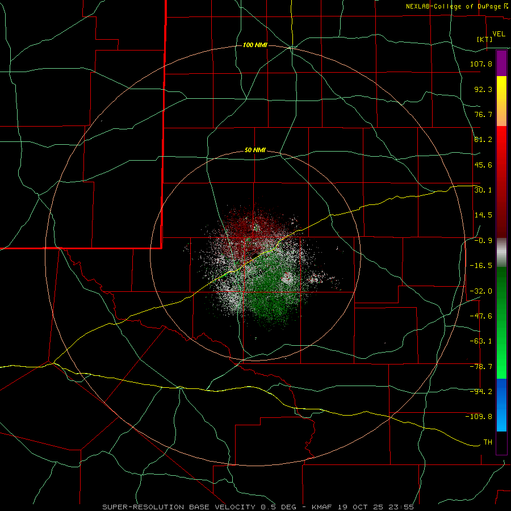The image size is (511, 511).
Task: Click the 107.8 velocity scale value
Action: [x=481, y=64]
